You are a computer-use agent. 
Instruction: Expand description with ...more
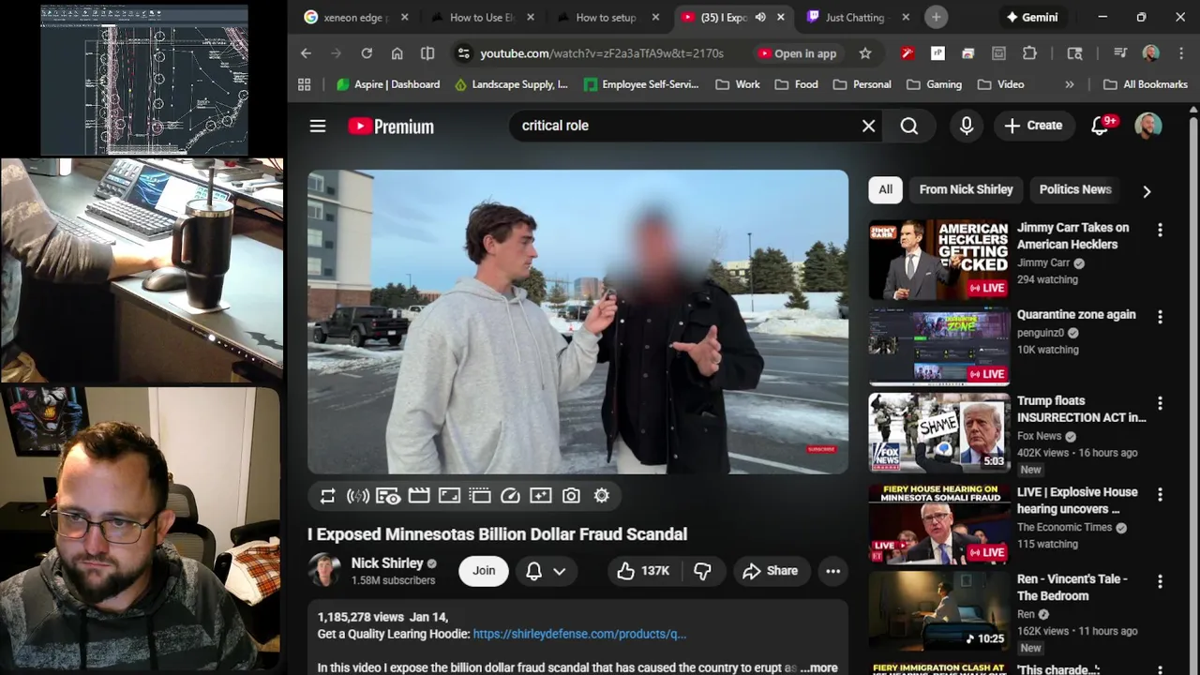[x=818, y=667]
